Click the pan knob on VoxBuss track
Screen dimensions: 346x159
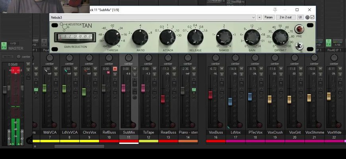(x=216, y=58)
